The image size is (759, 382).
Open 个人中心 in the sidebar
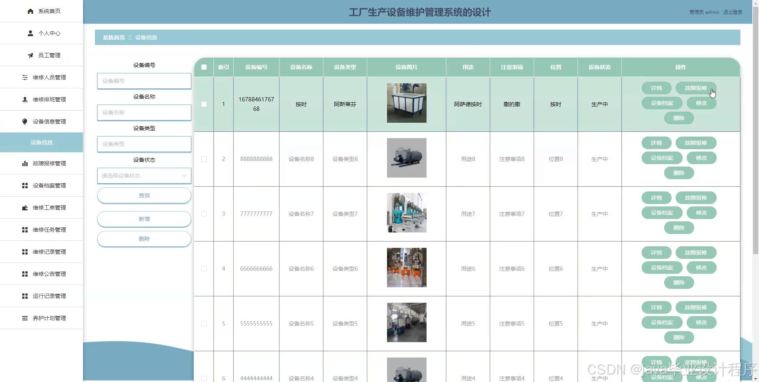coord(42,33)
